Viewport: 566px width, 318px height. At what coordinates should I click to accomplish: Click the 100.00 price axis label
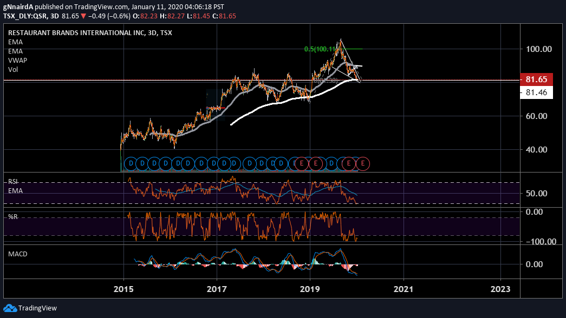point(538,49)
